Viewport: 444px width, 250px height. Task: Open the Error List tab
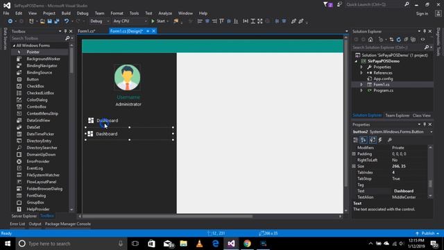pos(17,224)
